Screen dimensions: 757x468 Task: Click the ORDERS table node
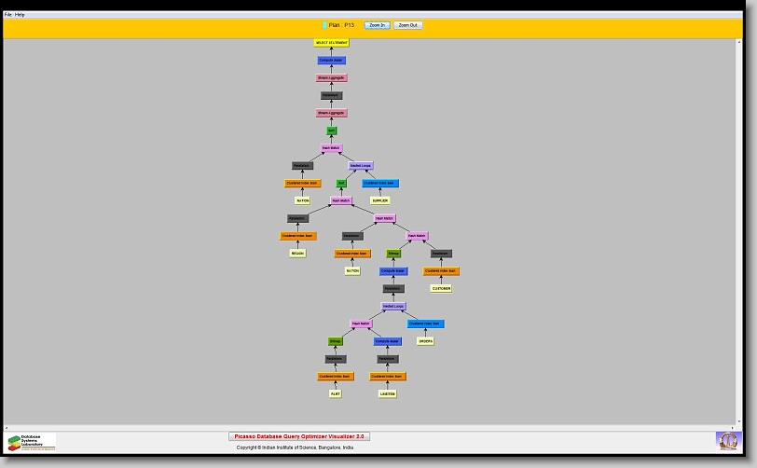425,341
